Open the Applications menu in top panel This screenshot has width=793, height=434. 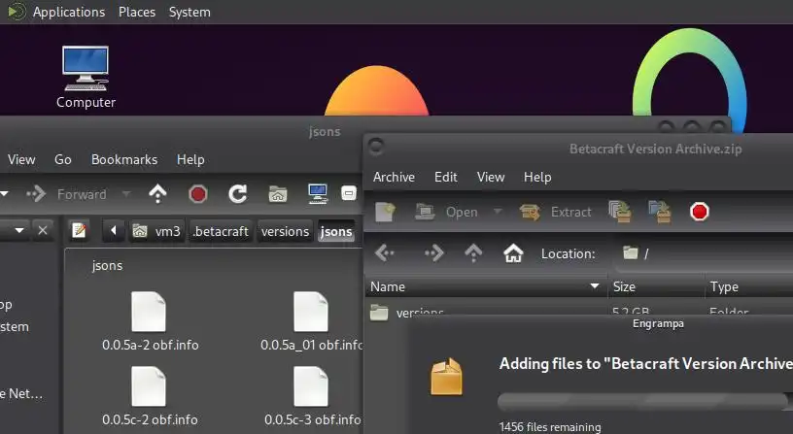point(69,12)
